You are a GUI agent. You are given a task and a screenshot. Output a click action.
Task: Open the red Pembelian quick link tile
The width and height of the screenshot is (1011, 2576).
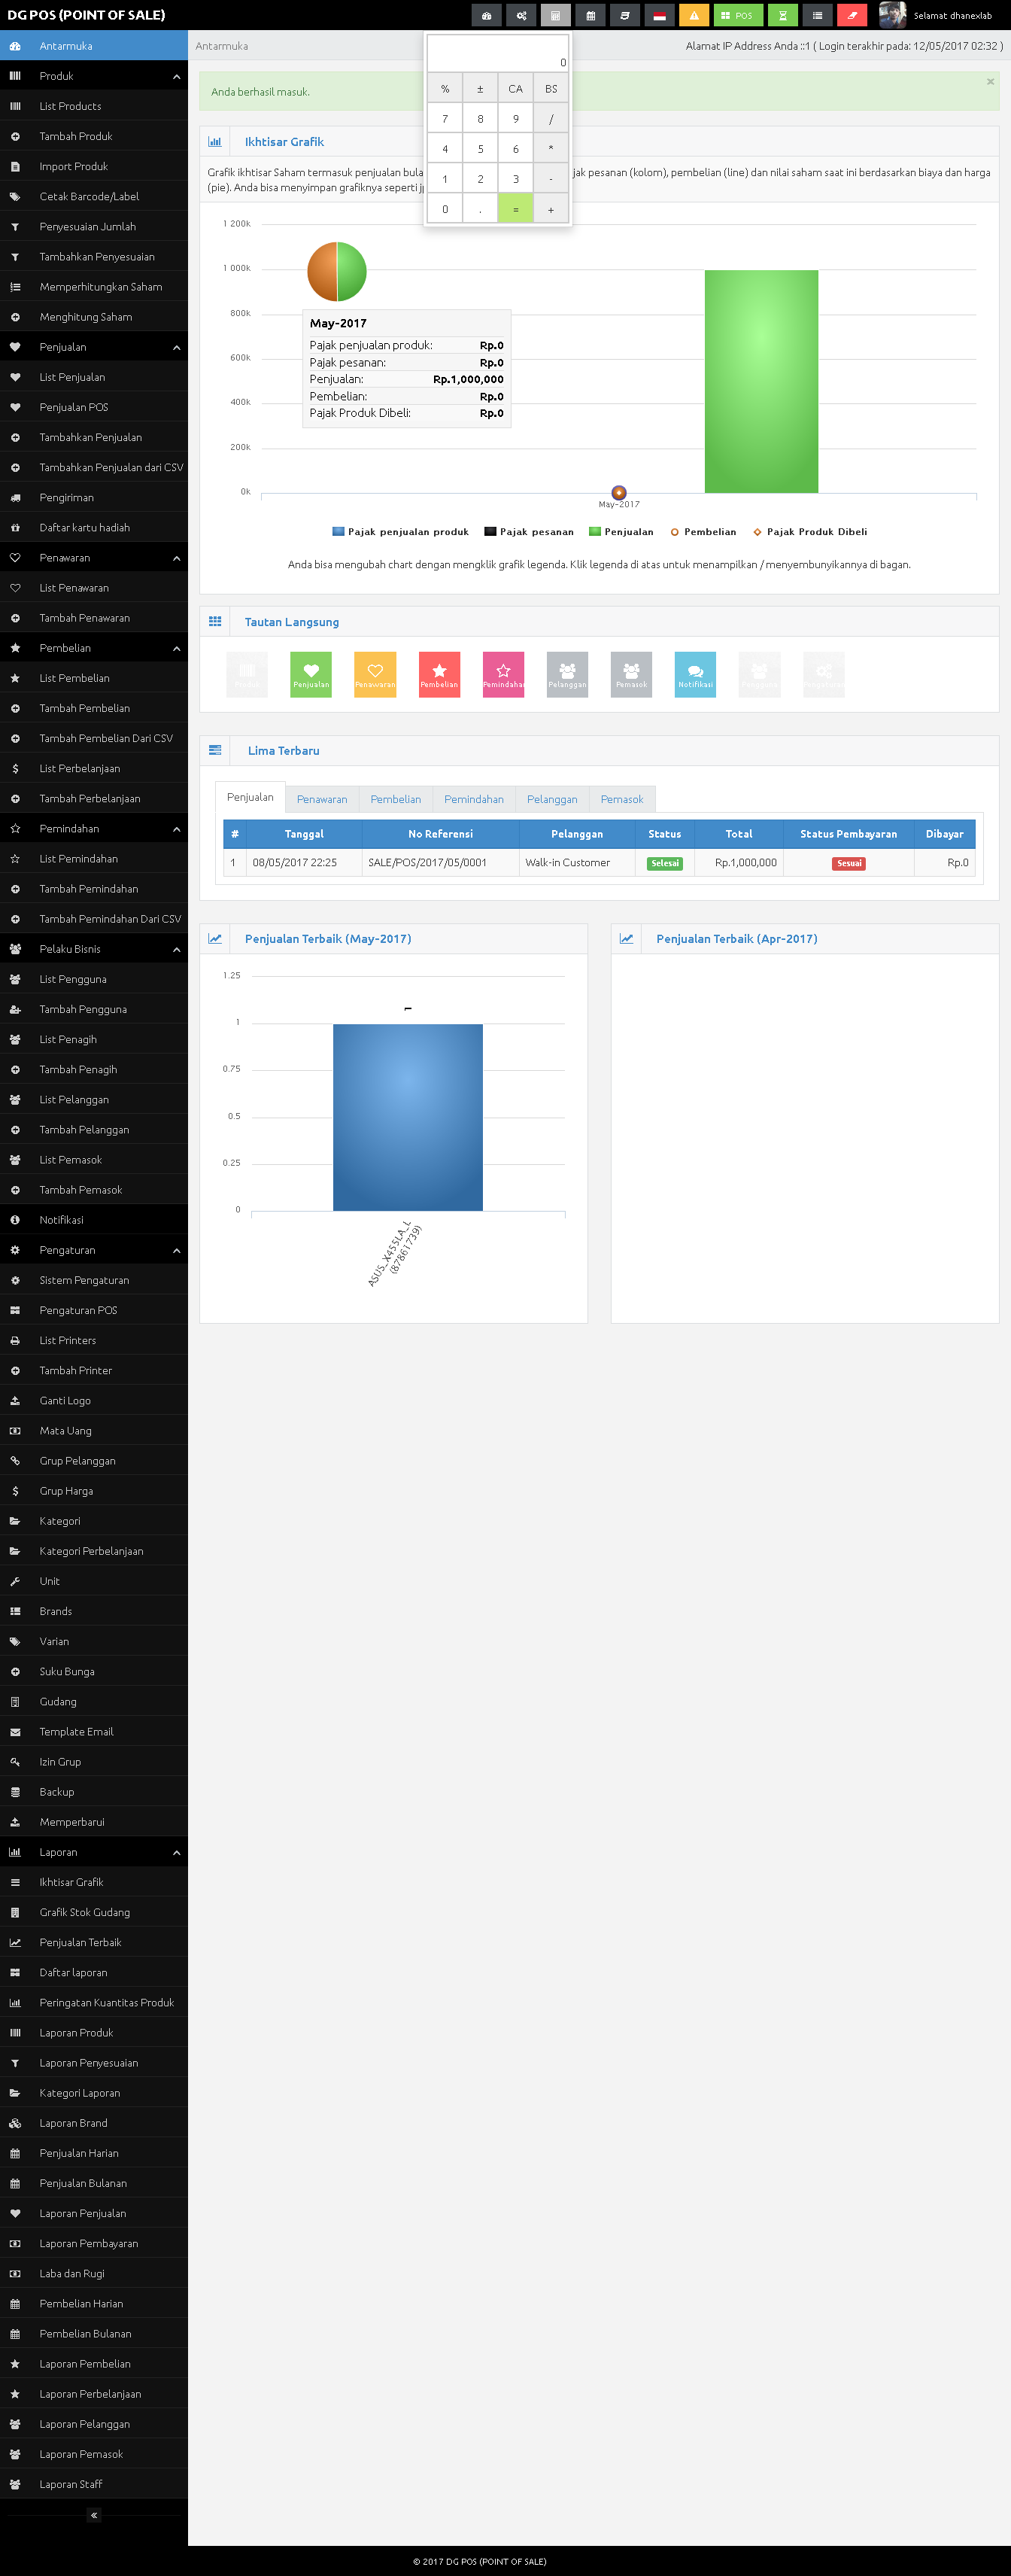pos(439,674)
